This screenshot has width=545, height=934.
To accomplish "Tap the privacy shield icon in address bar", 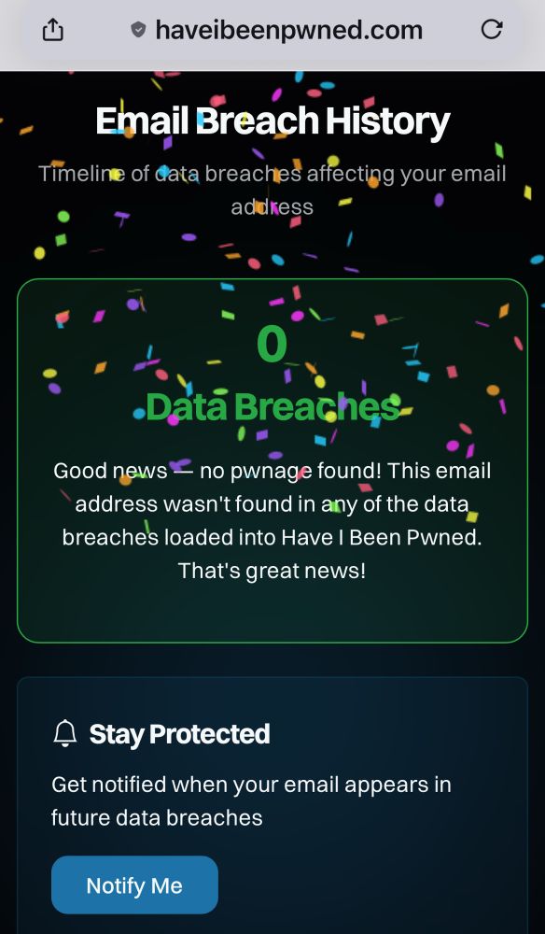I will tap(136, 29).
